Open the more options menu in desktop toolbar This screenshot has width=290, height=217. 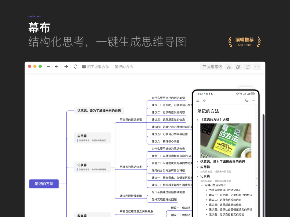point(257,67)
